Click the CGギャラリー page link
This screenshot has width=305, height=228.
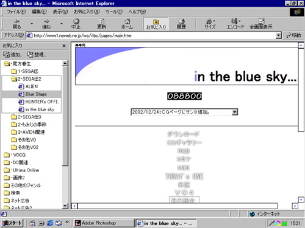pos(184,143)
